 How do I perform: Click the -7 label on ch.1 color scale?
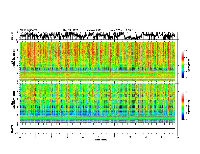point(186,78)
